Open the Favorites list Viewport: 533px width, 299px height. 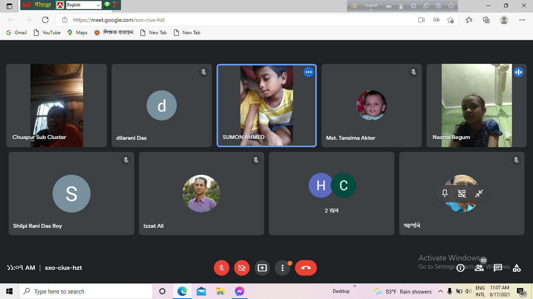pyautogui.click(x=469, y=20)
